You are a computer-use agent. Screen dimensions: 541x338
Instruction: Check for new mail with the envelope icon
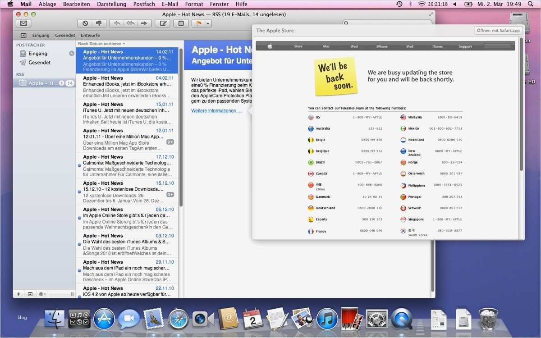(23, 23)
